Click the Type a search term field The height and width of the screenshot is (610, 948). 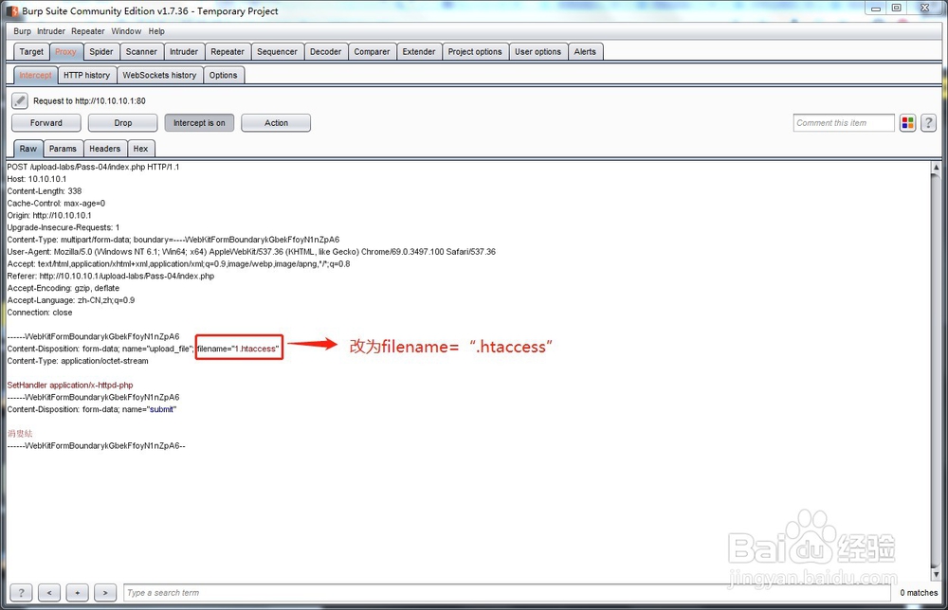point(506,593)
